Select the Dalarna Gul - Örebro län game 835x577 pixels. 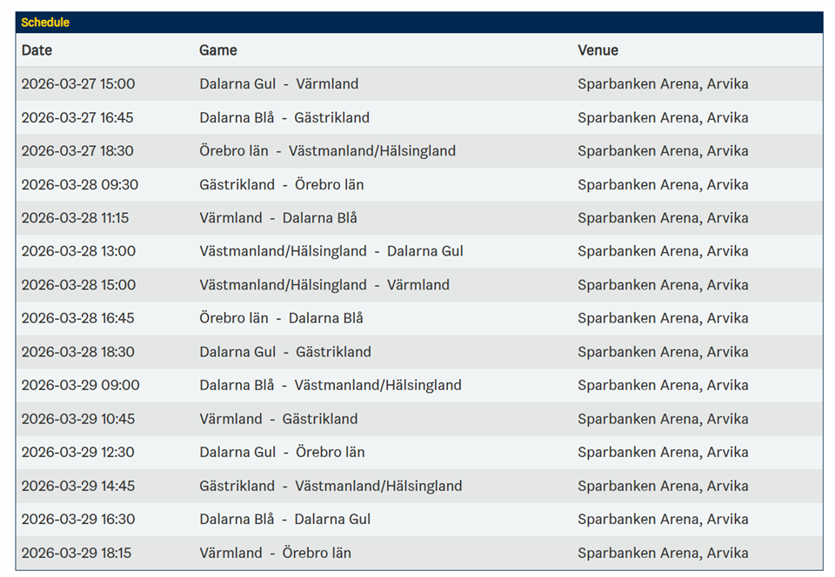point(282,452)
